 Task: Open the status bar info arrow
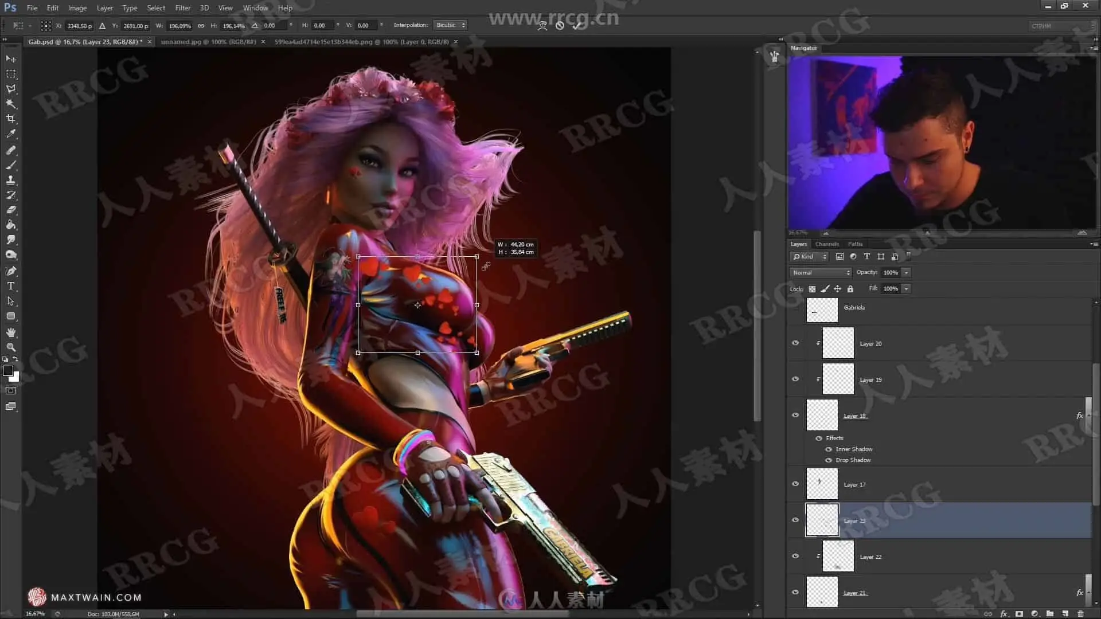point(166,614)
